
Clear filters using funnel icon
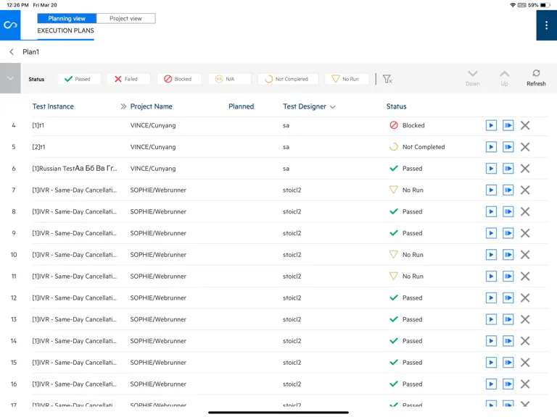(x=387, y=79)
